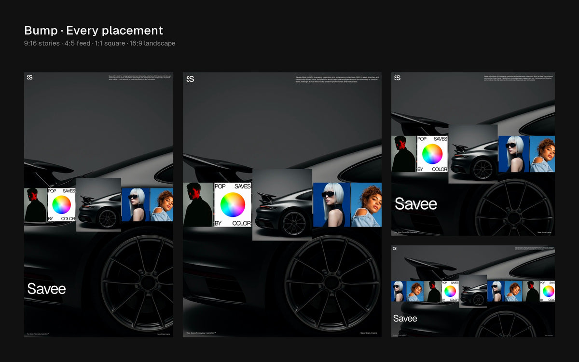Open red-faced man thumbnail in 4:5 feed layout
579x362 pixels.
coord(198,205)
